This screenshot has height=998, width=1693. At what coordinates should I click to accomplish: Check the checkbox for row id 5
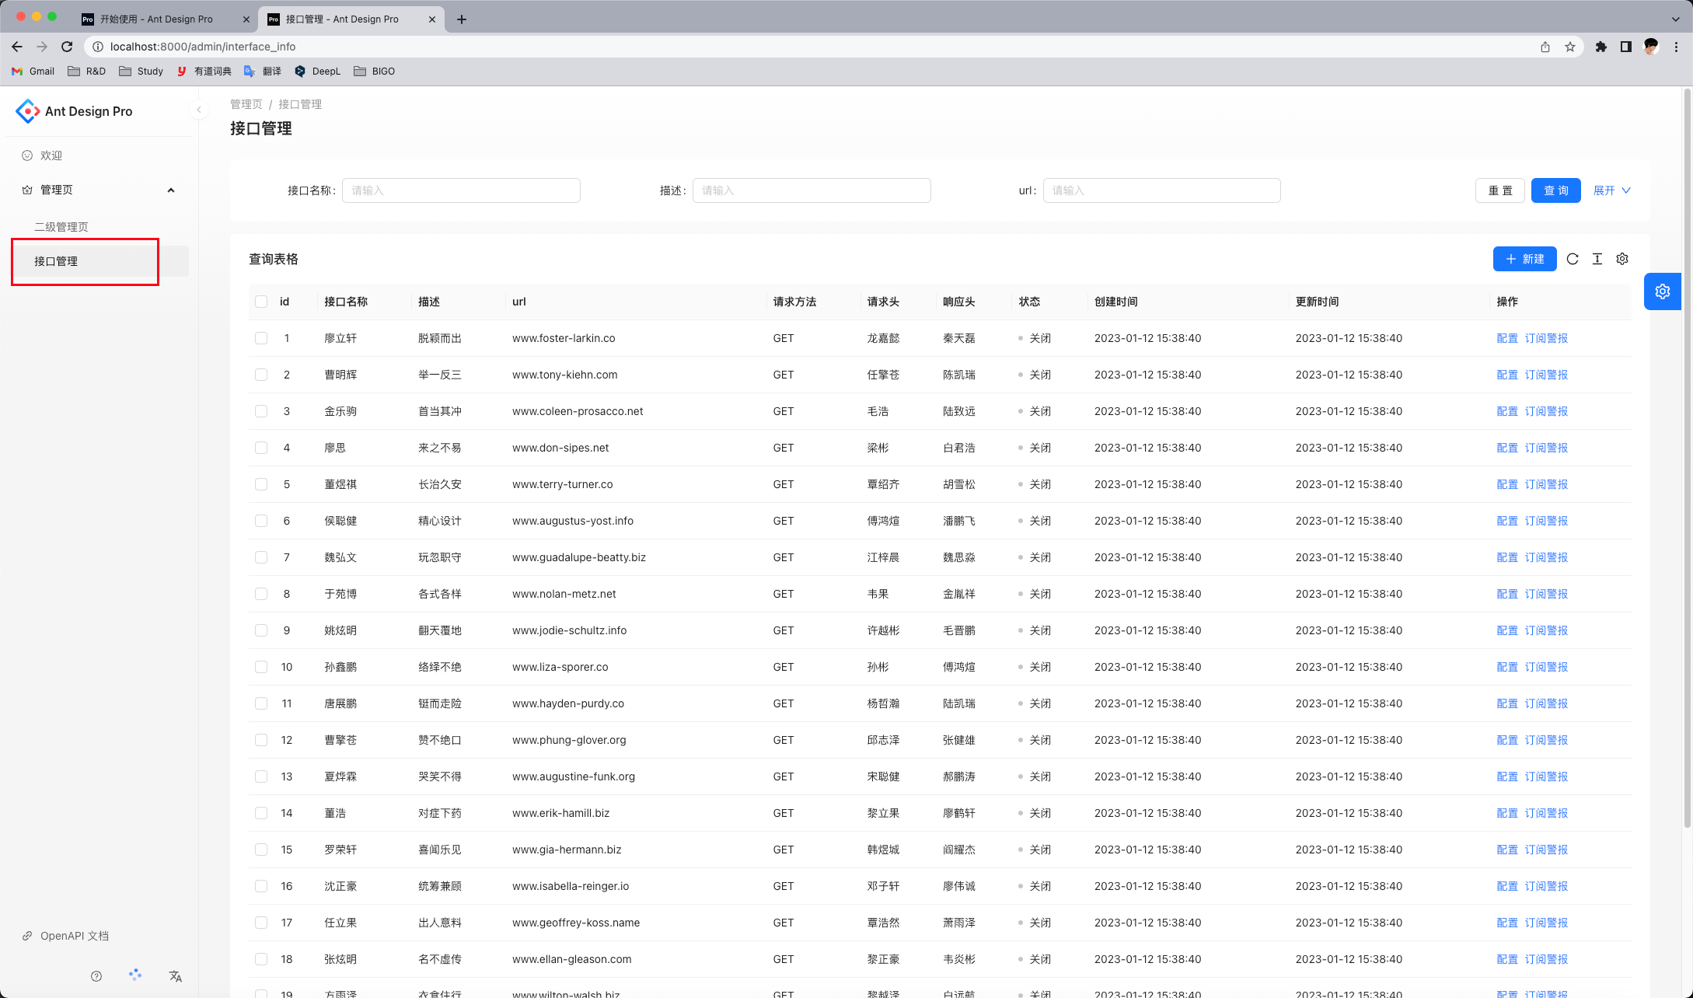261,484
